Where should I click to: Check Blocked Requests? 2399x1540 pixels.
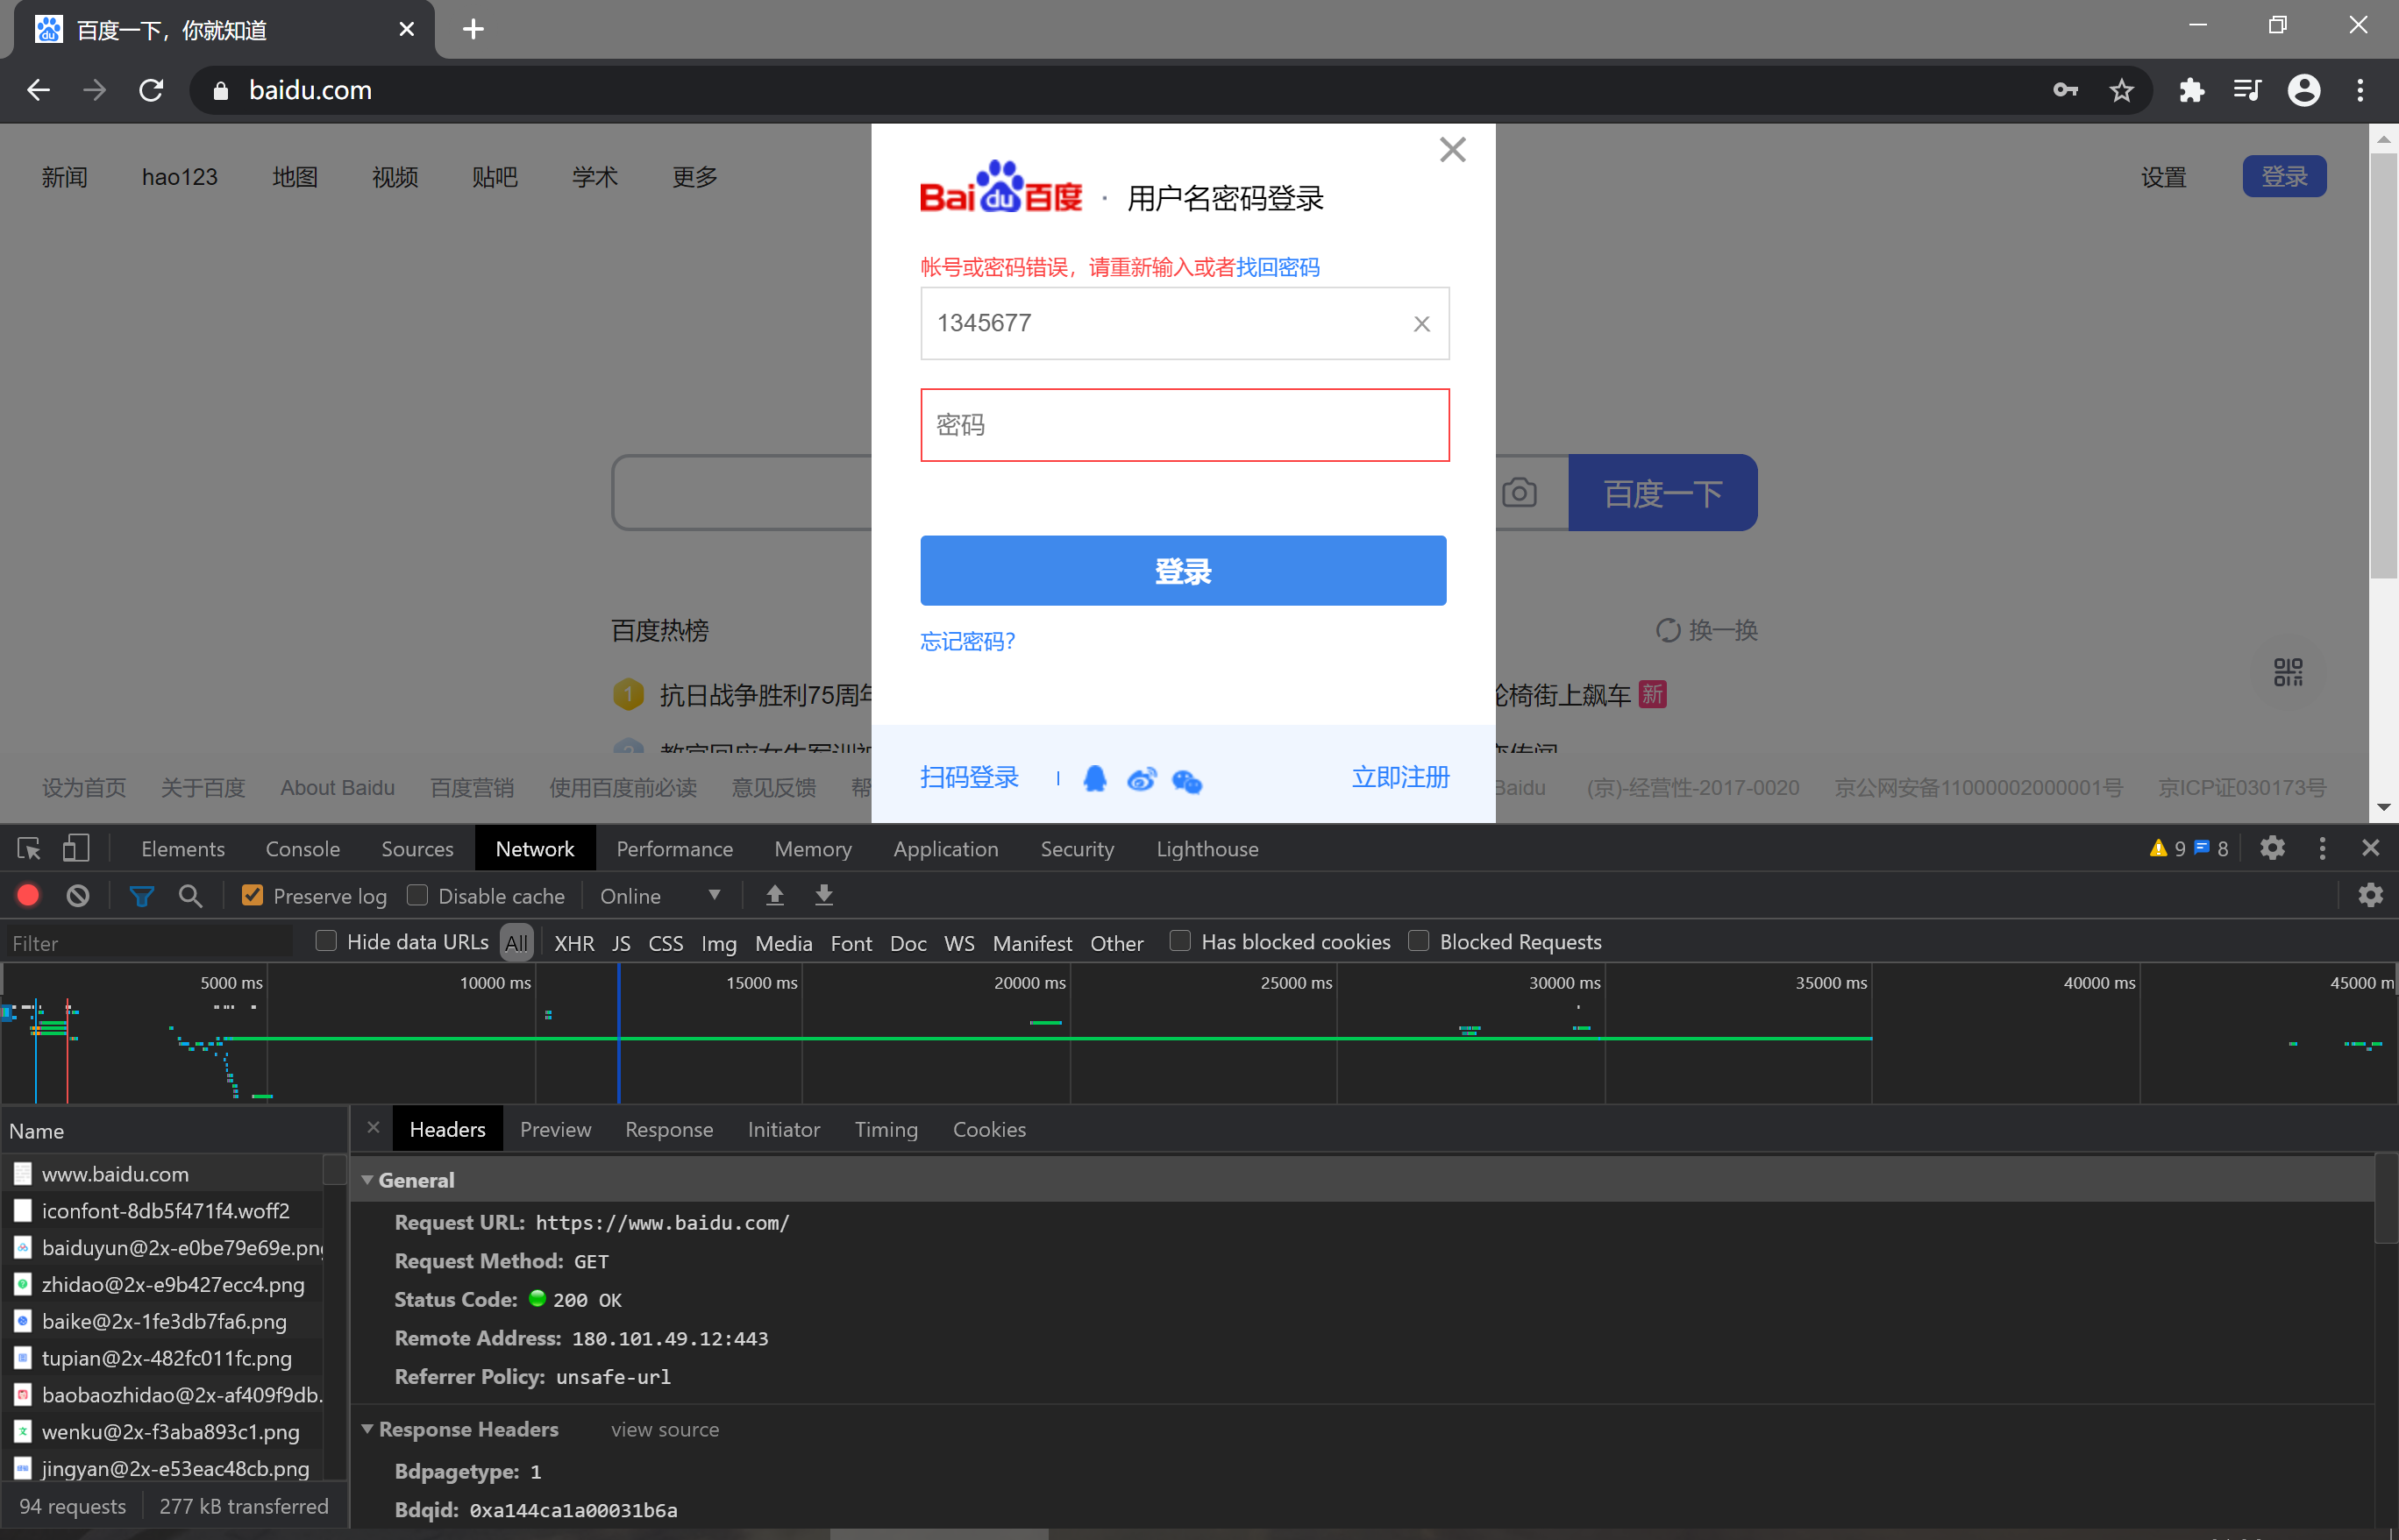tap(1418, 941)
